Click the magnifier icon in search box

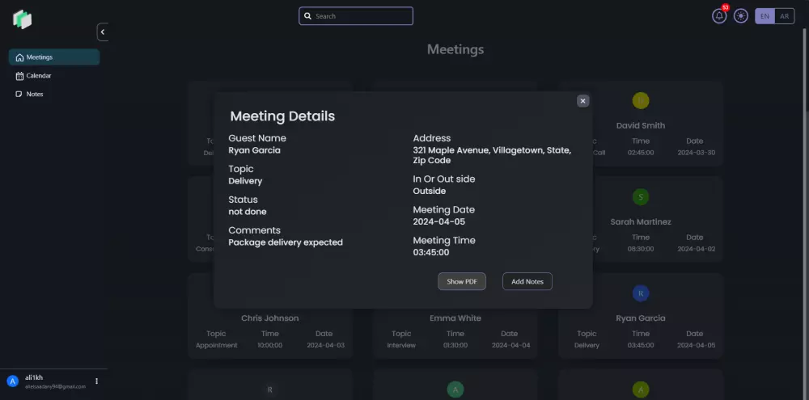coord(307,16)
